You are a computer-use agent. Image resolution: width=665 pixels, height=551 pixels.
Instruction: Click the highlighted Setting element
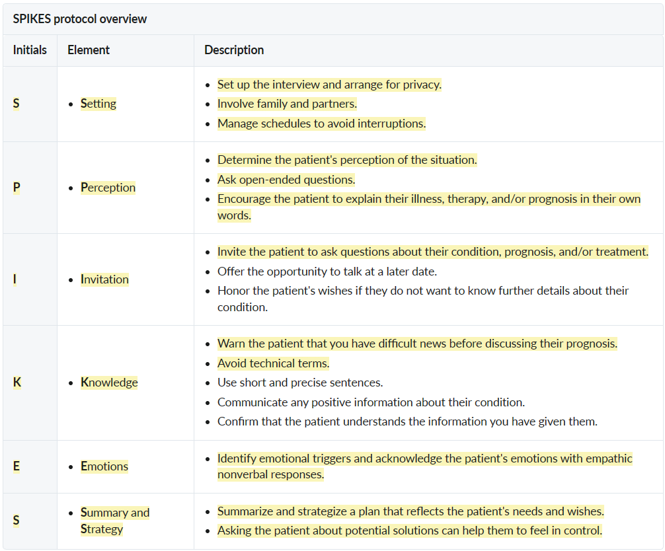coord(98,104)
